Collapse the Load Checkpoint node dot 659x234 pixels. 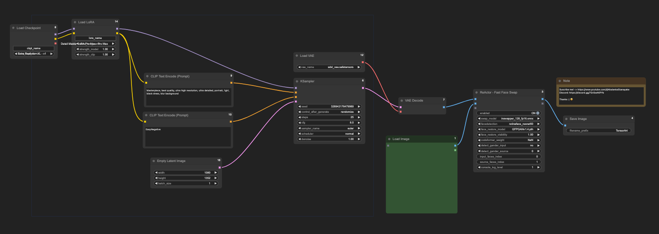pos(13,28)
